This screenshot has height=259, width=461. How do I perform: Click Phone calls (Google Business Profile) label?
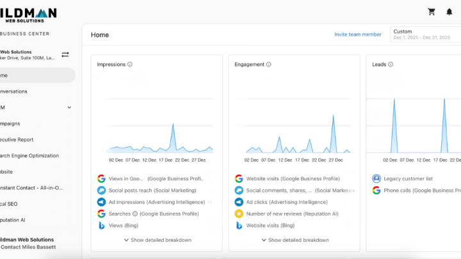422,191
